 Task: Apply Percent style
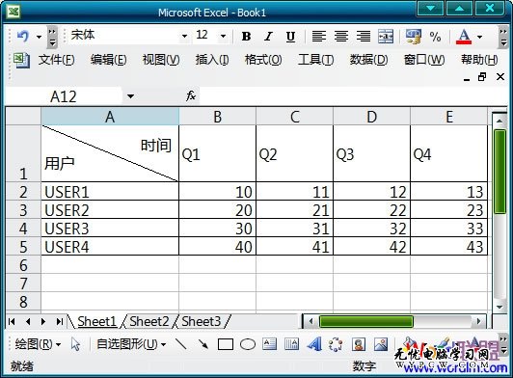coord(435,37)
